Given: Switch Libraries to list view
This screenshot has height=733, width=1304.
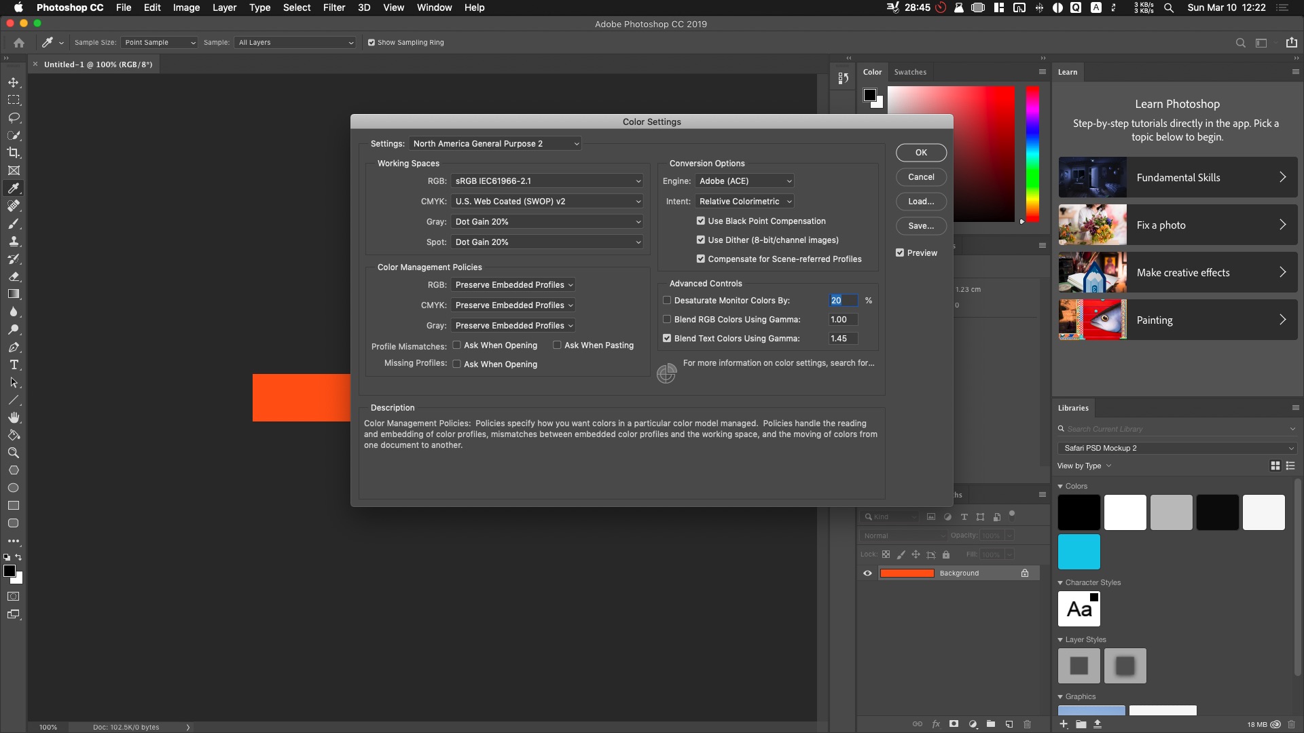Looking at the screenshot, I should pos(1290,466).
